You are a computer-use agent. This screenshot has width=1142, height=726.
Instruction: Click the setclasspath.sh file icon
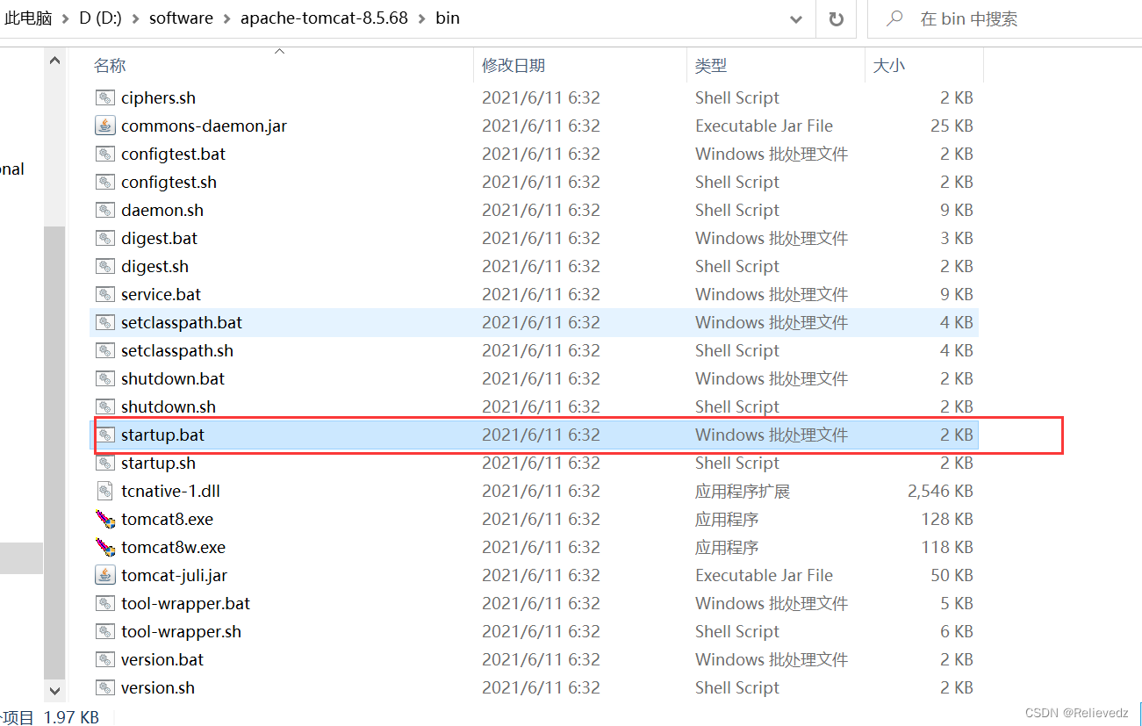(105, 351)
